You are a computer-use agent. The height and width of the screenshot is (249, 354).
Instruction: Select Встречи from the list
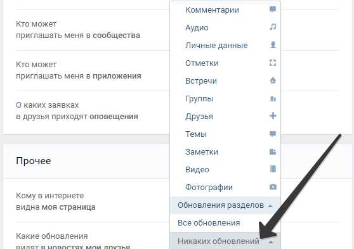click(225, 80)
